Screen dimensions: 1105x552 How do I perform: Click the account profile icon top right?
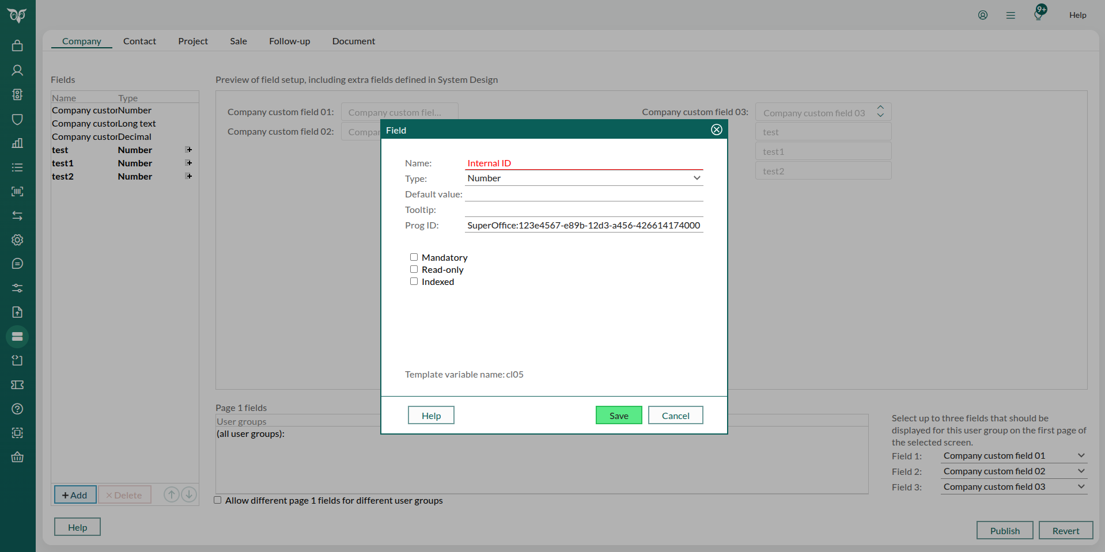click(x=982, y=15)
